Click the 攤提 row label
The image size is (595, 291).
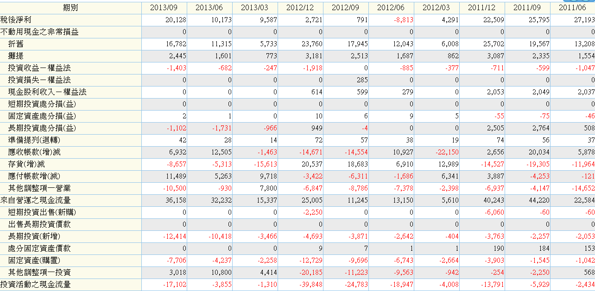point(16,56)
